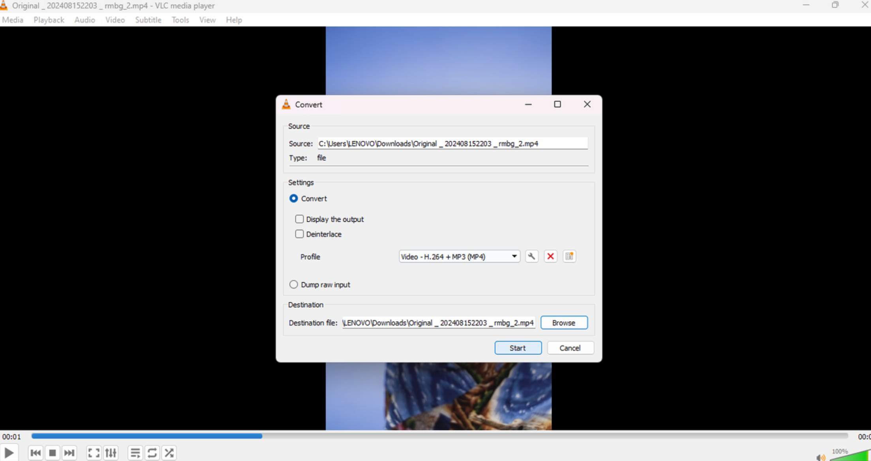The height and width of the screenshot is (461, 871).
Task: Click Browse for destination file
Action: pyautogui.click(x=563, y=323)
